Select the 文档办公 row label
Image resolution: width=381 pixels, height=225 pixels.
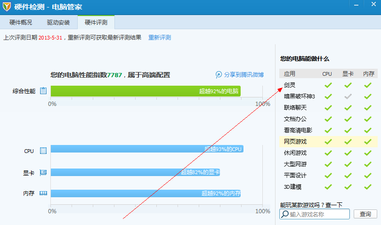295,119
